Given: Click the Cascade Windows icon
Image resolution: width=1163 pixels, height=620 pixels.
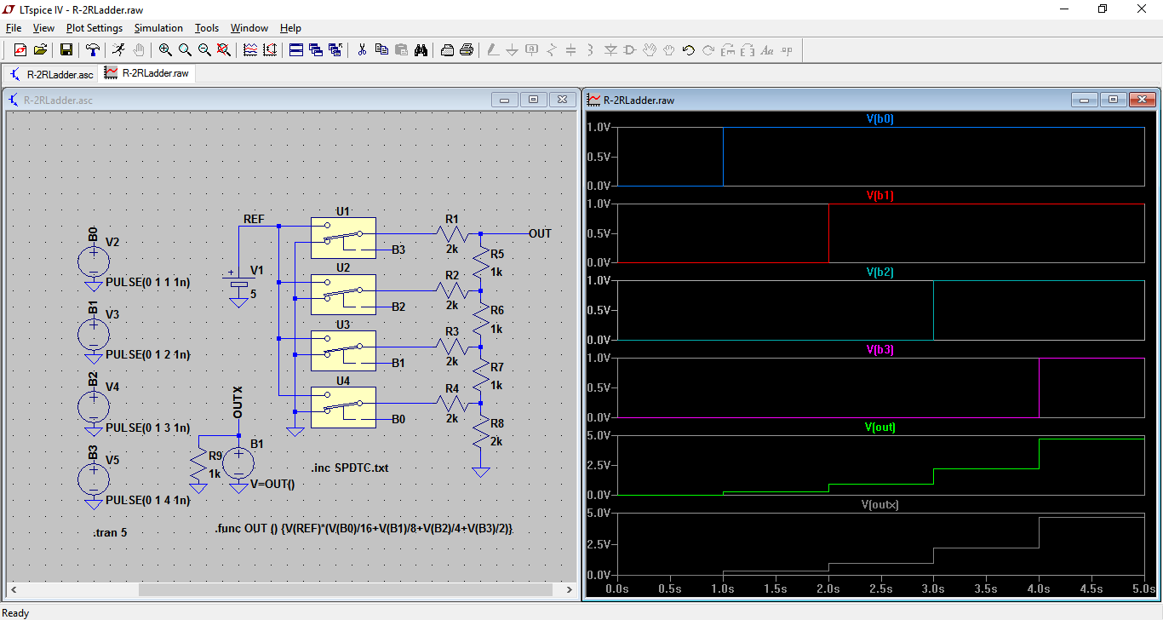Looking at the screenshot, I should pos(316,50).
